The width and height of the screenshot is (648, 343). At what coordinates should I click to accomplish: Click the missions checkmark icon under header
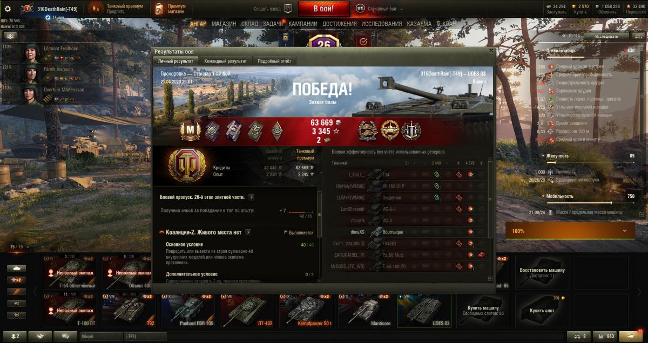pyautogui.click(x=363, y=41)
